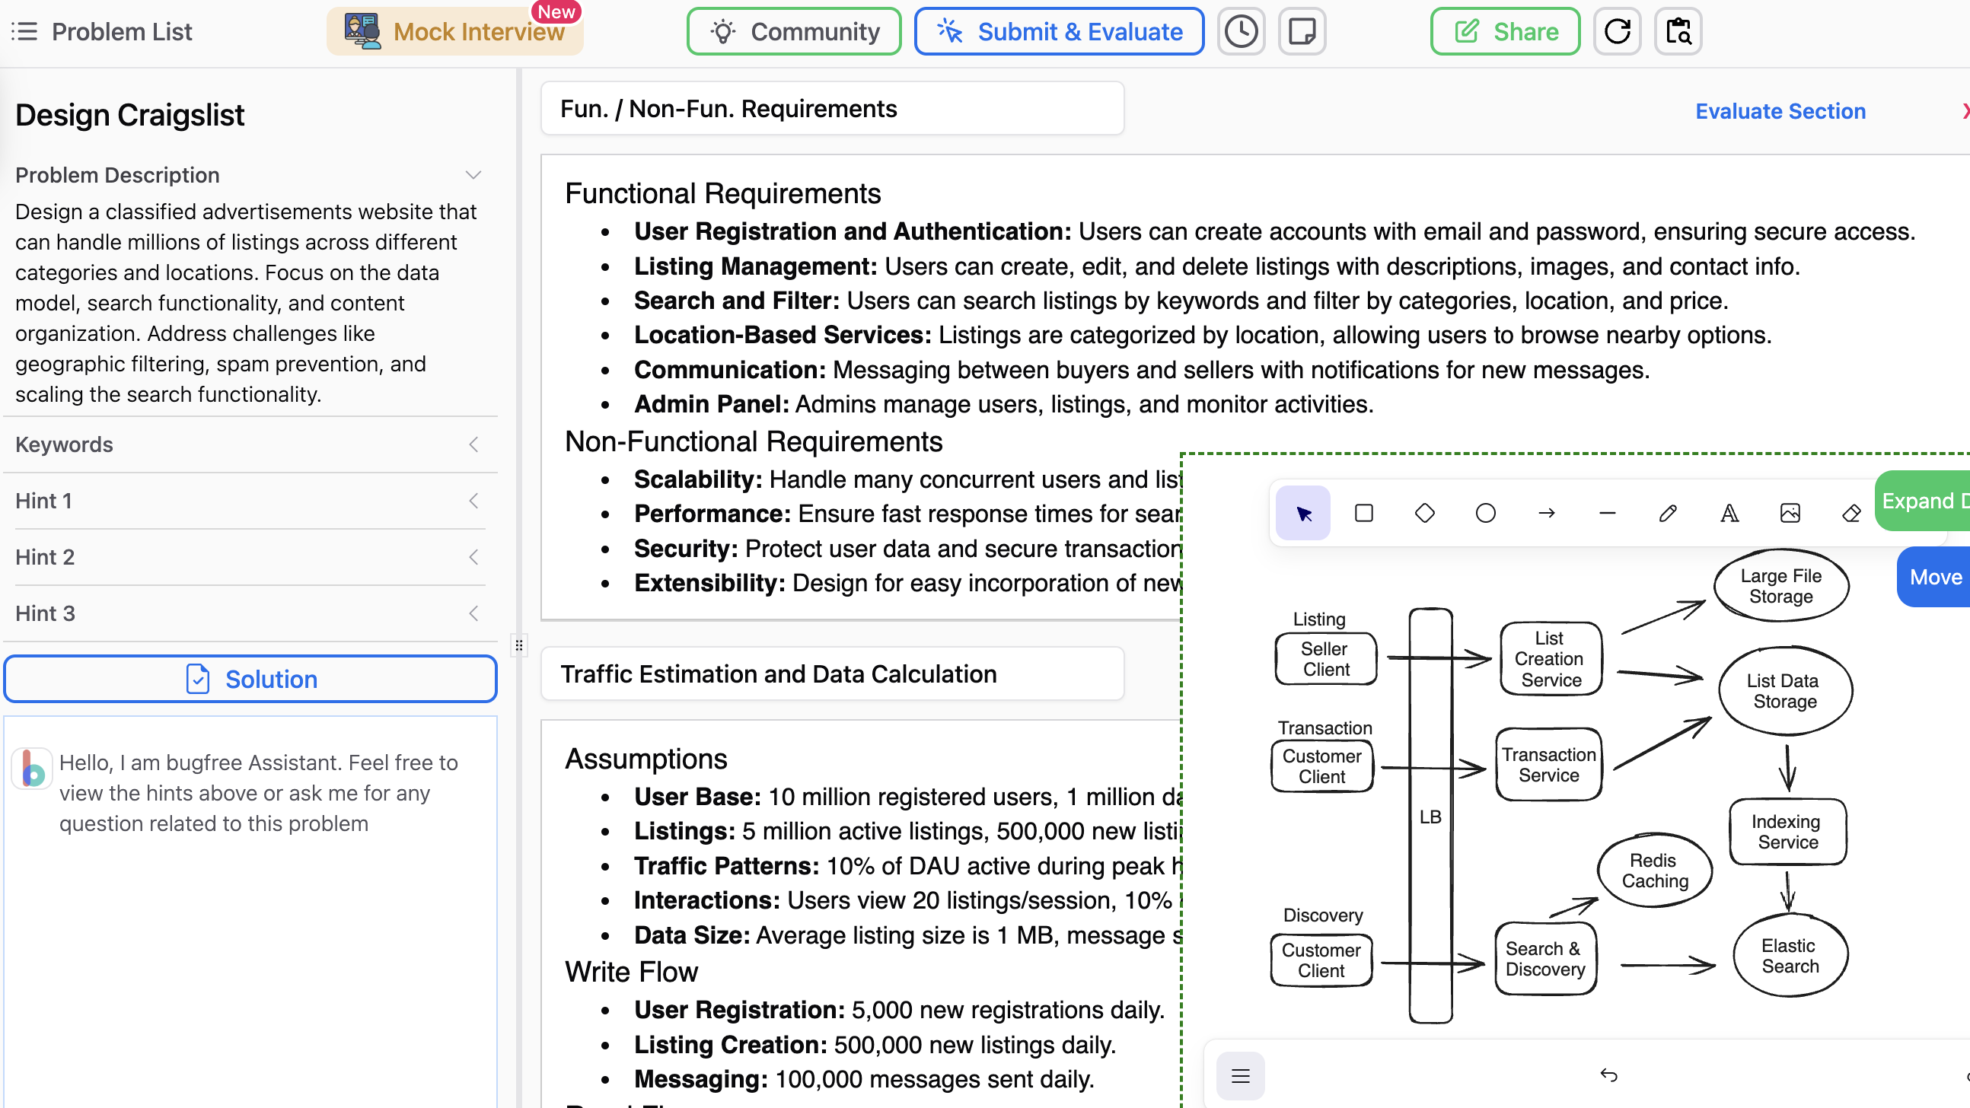
Task: Click the refresh reset icon
Action: [1617, 31]
